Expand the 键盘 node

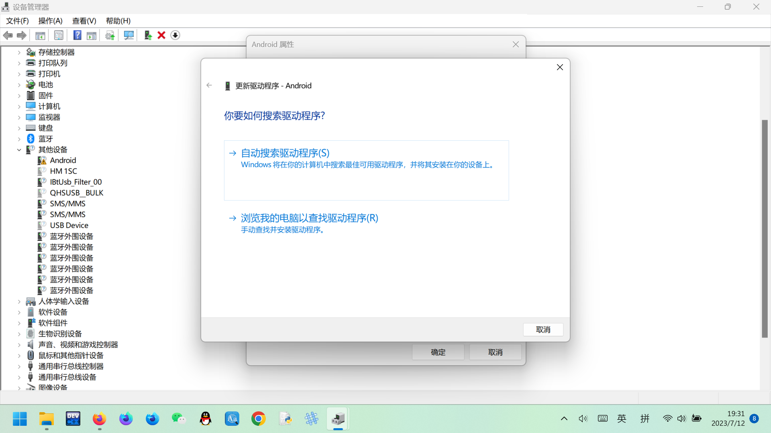19,128
